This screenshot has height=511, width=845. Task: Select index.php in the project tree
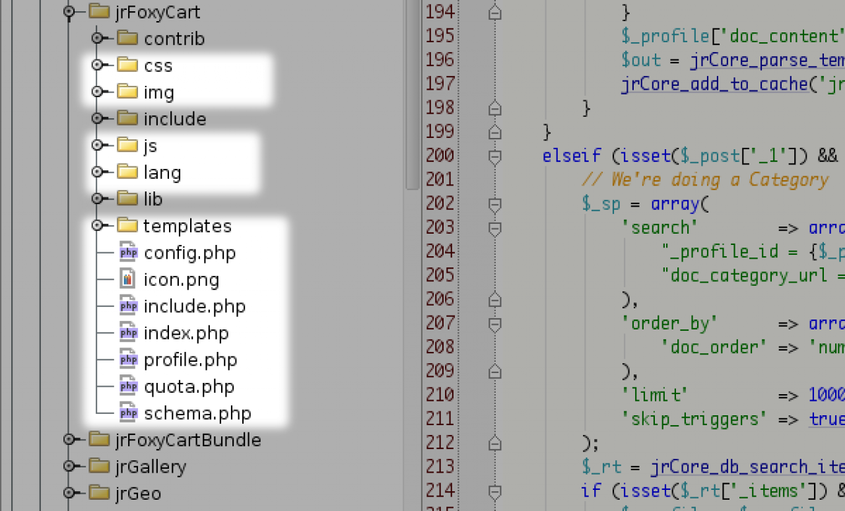point(186,333)
